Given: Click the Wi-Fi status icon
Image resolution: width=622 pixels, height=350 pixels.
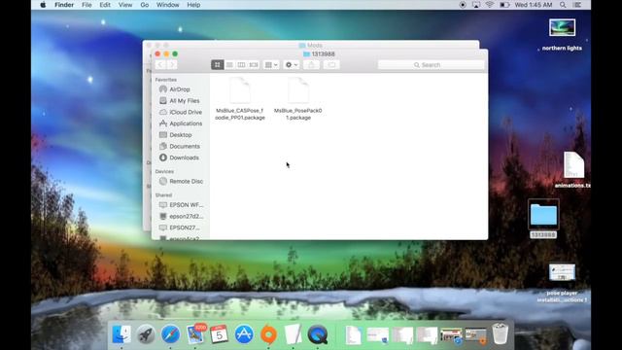Looking at the screenshot, I should 490,5.
